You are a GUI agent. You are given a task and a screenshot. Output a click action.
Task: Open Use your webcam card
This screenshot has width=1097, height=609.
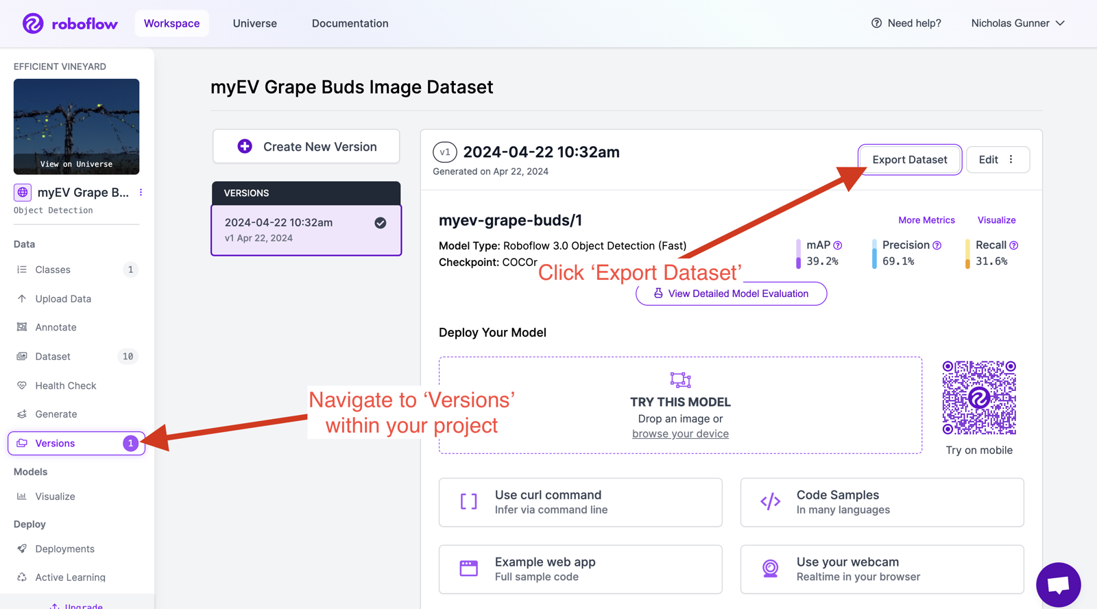[x=882, y=569]
